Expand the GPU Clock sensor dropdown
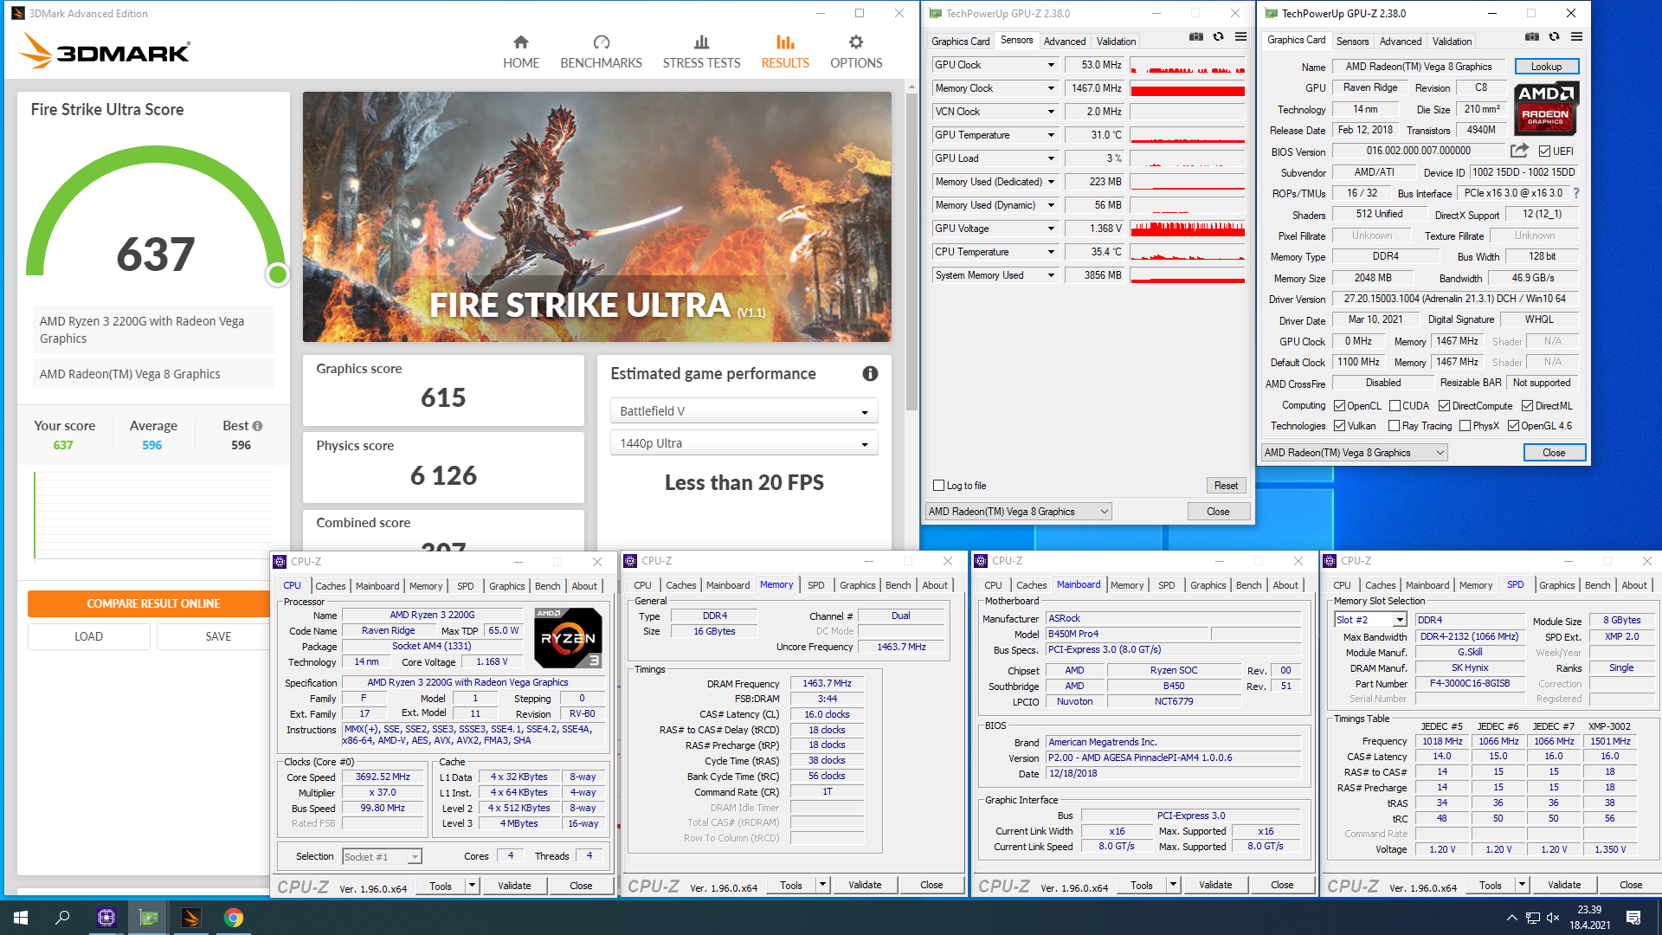Viewport: 1662px width, 935px height. point(1051,65)
